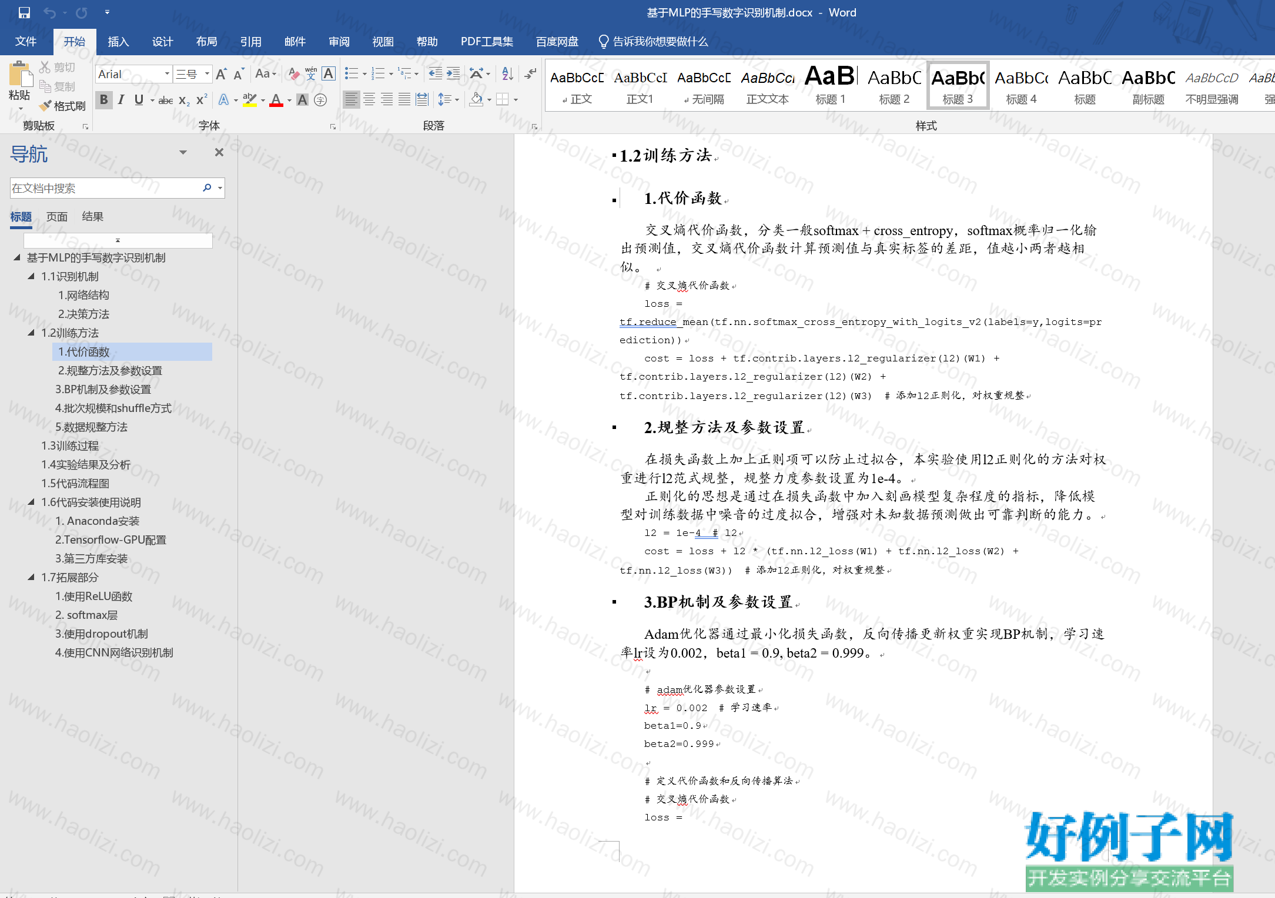
Task: Increase paragraph indent
Action: click(x=453, y=74)
